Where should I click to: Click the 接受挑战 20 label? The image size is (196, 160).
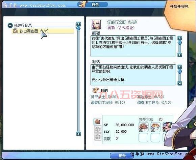151,119
